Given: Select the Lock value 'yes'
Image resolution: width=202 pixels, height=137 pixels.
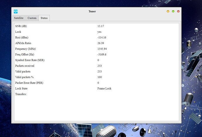Looking at the screenshot, I should 99,32.
